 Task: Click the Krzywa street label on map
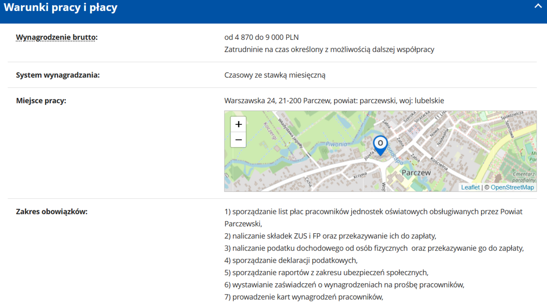tap(361, 176)
